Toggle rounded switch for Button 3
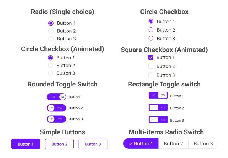The width and height of the screenshot is (228, 158). (x=56, y=119)
